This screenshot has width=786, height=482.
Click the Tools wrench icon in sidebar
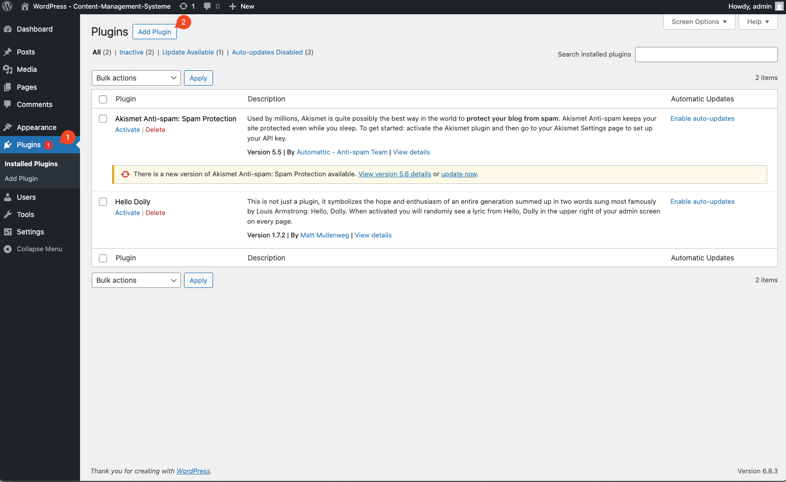pos(8,215)
